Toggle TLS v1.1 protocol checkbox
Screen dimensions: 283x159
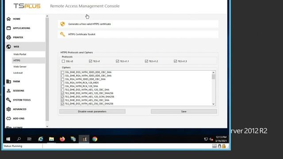point(118,61)
